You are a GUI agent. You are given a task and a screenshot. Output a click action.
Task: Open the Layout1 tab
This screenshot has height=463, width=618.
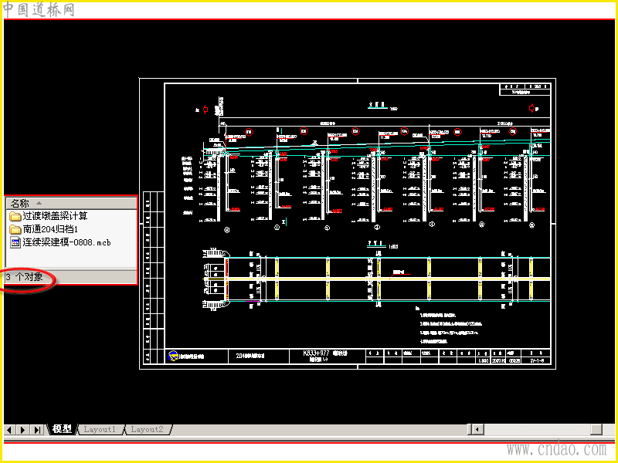(100, 429)
